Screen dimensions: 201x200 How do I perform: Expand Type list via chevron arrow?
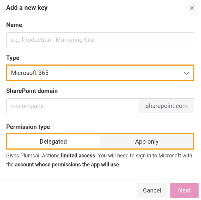186,73
